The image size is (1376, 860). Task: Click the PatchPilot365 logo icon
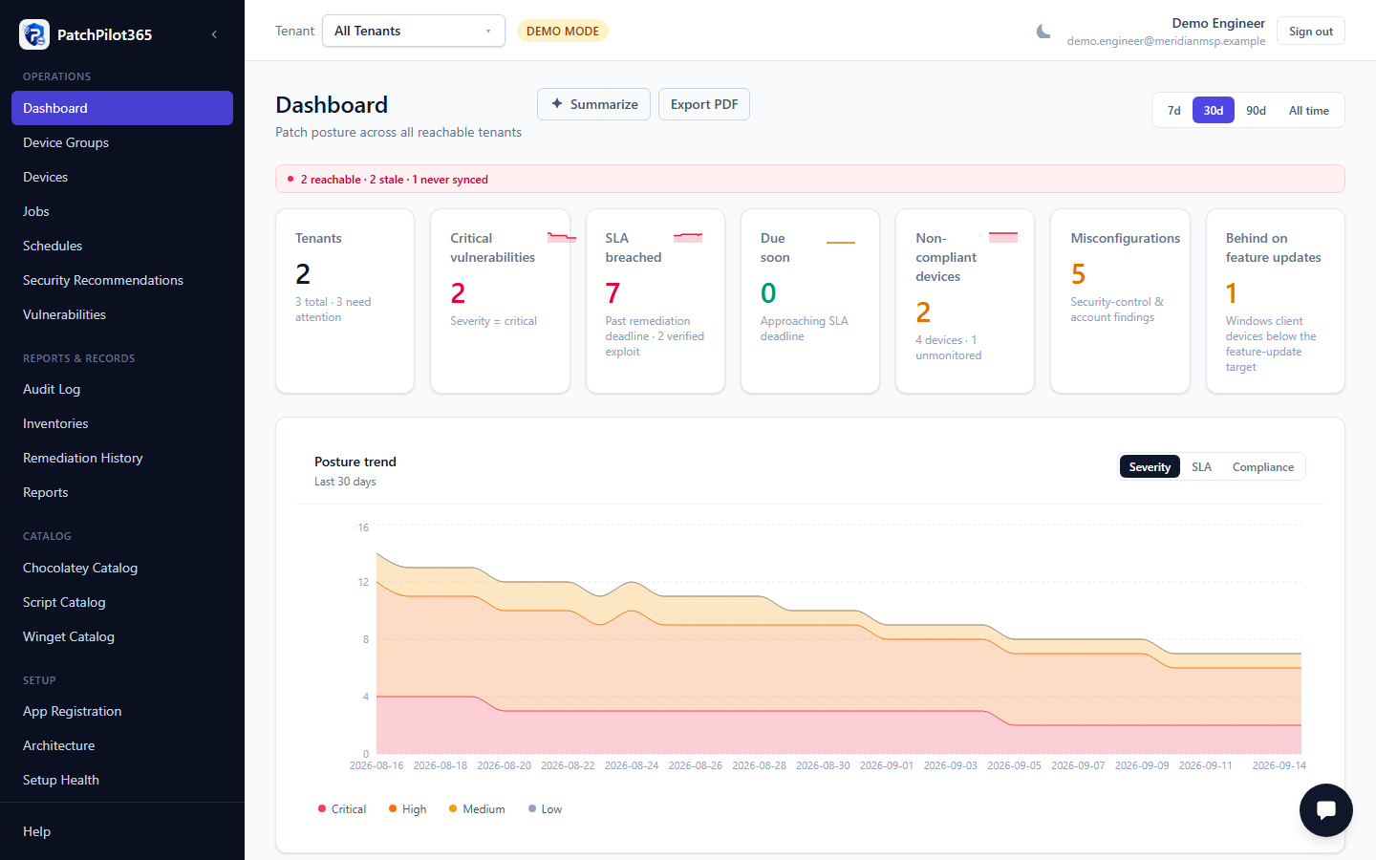(x=34, y=34)
